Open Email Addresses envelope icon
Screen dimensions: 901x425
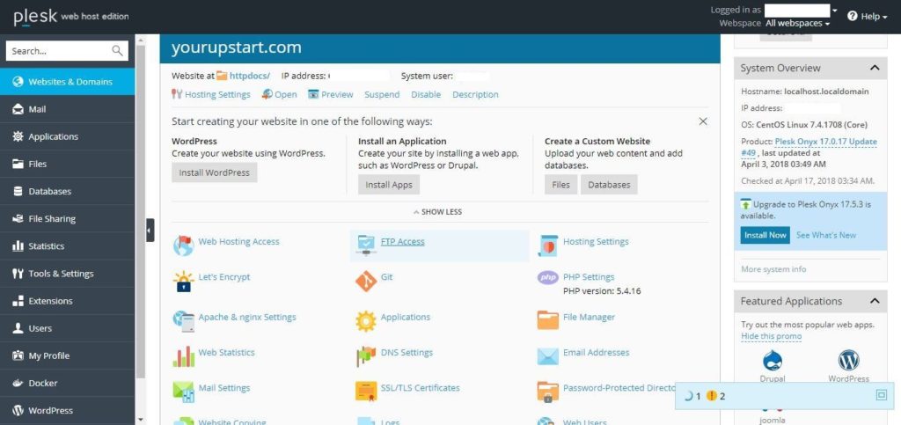547,356
